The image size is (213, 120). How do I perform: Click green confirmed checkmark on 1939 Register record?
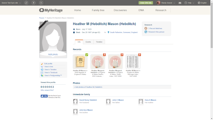87,55
